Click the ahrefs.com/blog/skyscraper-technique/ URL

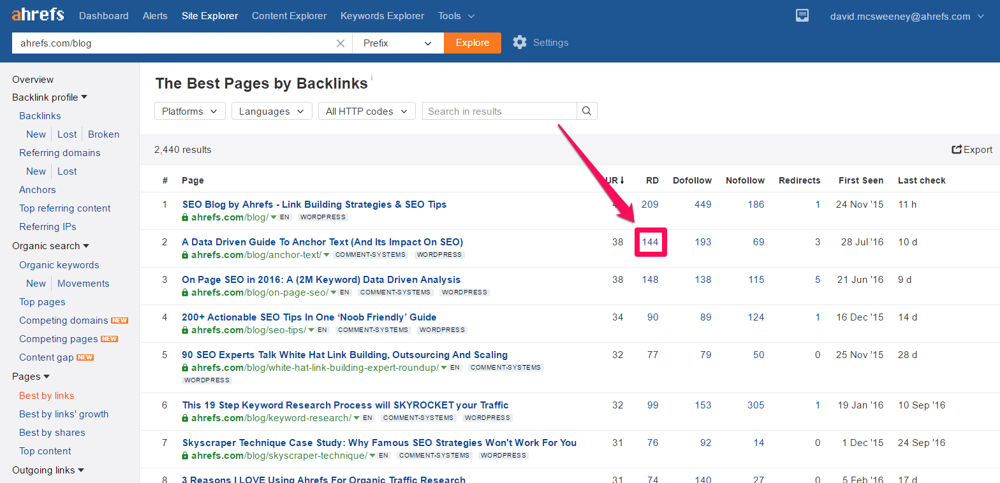(279, 456)
